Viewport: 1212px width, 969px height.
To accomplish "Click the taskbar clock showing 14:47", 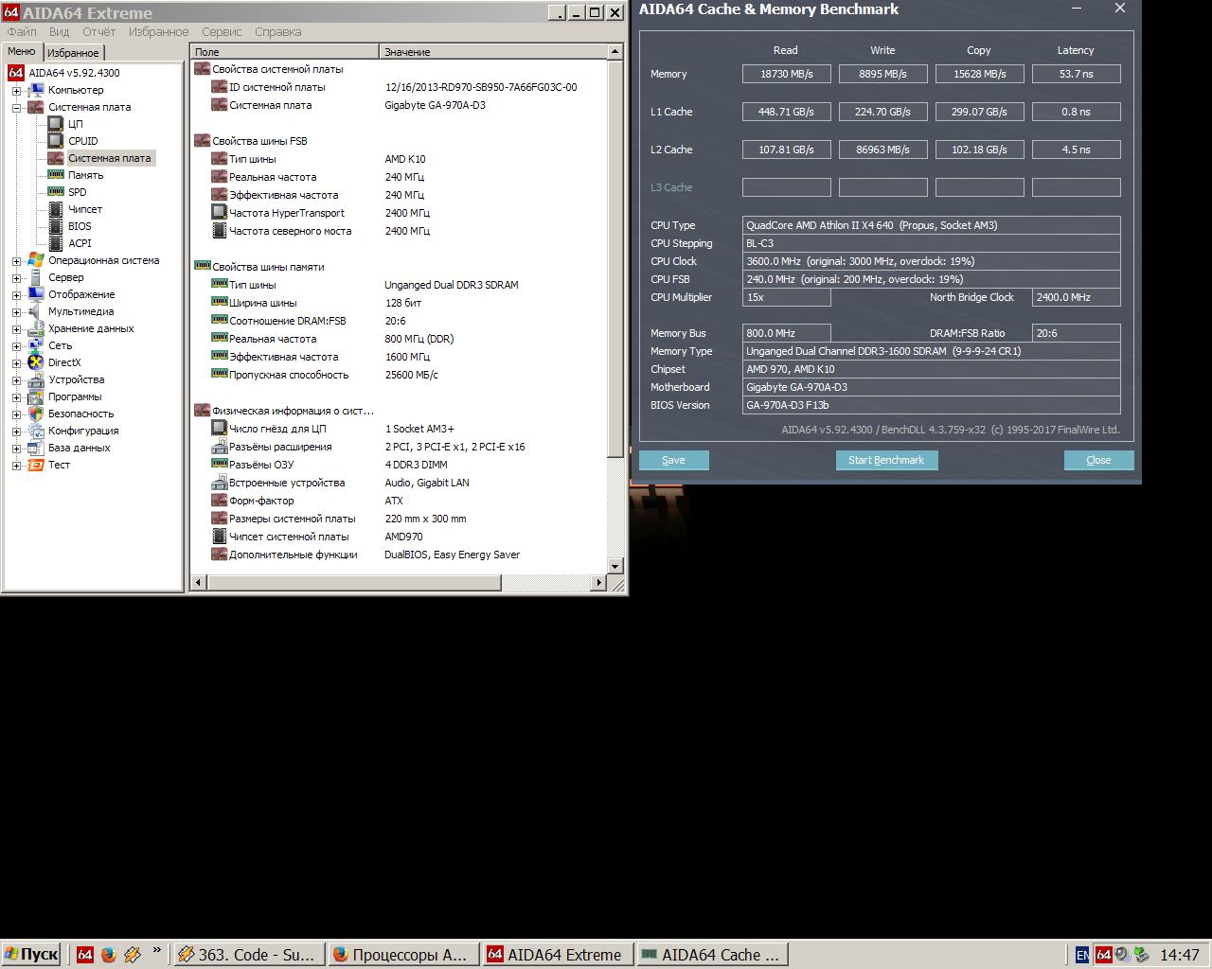I will pyautogui.click(x=1179, y=955).
